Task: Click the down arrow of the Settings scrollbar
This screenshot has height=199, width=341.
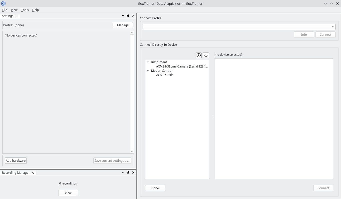Action: 132,151
